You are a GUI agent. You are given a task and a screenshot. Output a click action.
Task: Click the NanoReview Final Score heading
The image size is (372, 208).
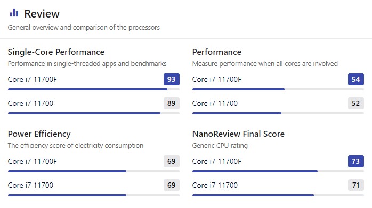238,134
